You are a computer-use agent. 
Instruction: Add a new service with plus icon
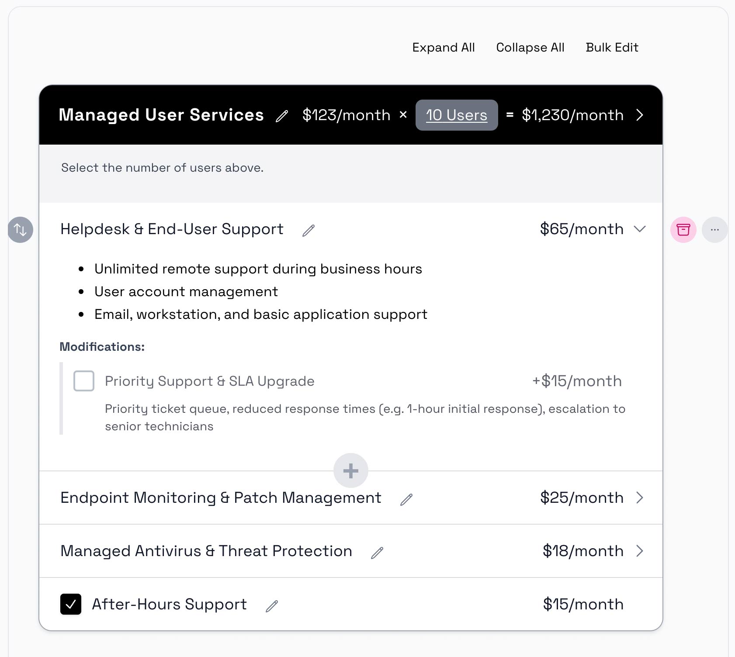click(x=350, y=471)
